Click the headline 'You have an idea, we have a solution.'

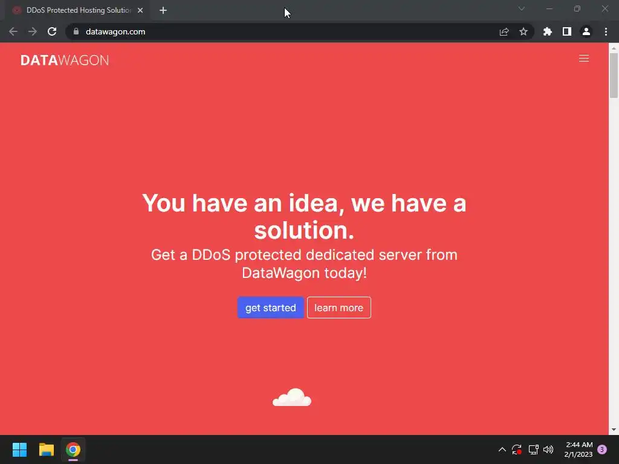[x=304, y=216]
